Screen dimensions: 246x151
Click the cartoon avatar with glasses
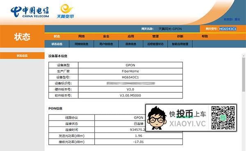[157, 118]
